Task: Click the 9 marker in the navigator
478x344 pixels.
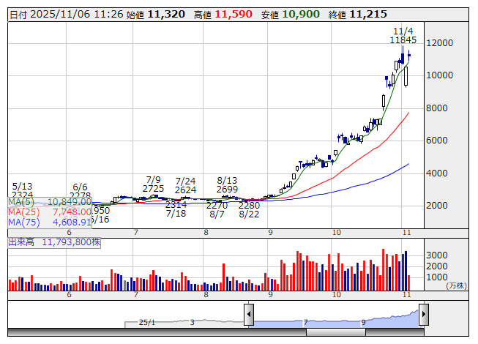Action: (363, 322)
